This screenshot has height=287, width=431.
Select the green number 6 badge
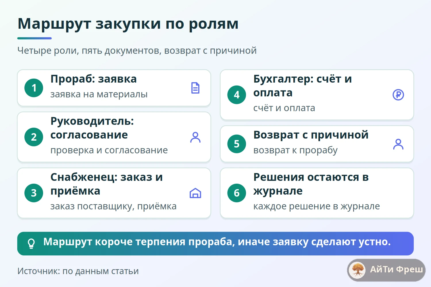tap(237, 193)
